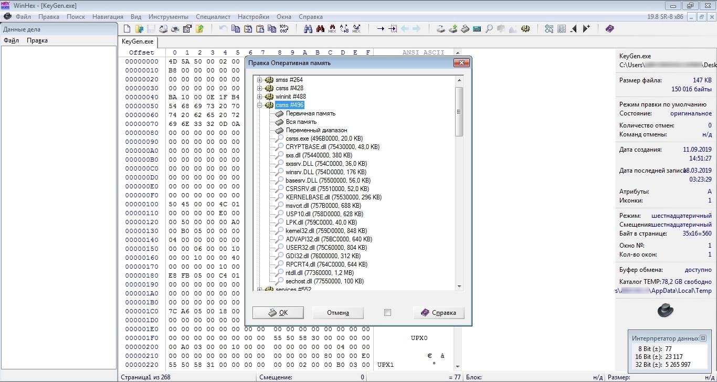Viewport: 717px width, 382px height.
Task: Expand the services #552 process node
Action: tap(259, 290)
